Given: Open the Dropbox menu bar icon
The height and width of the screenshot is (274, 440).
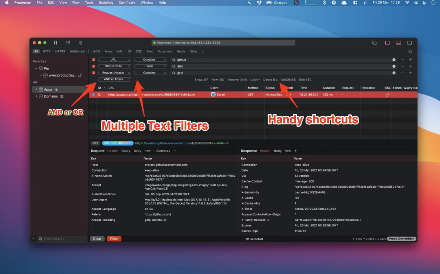Looking at the screenshot, I should pos(259,2).
